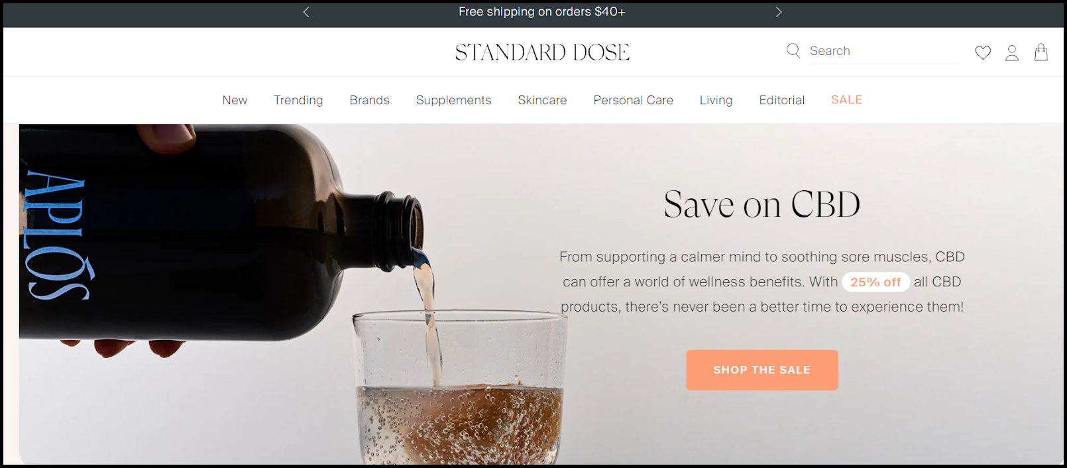
Task: Click the Shop the Sale button
Action: click(762, 370)
